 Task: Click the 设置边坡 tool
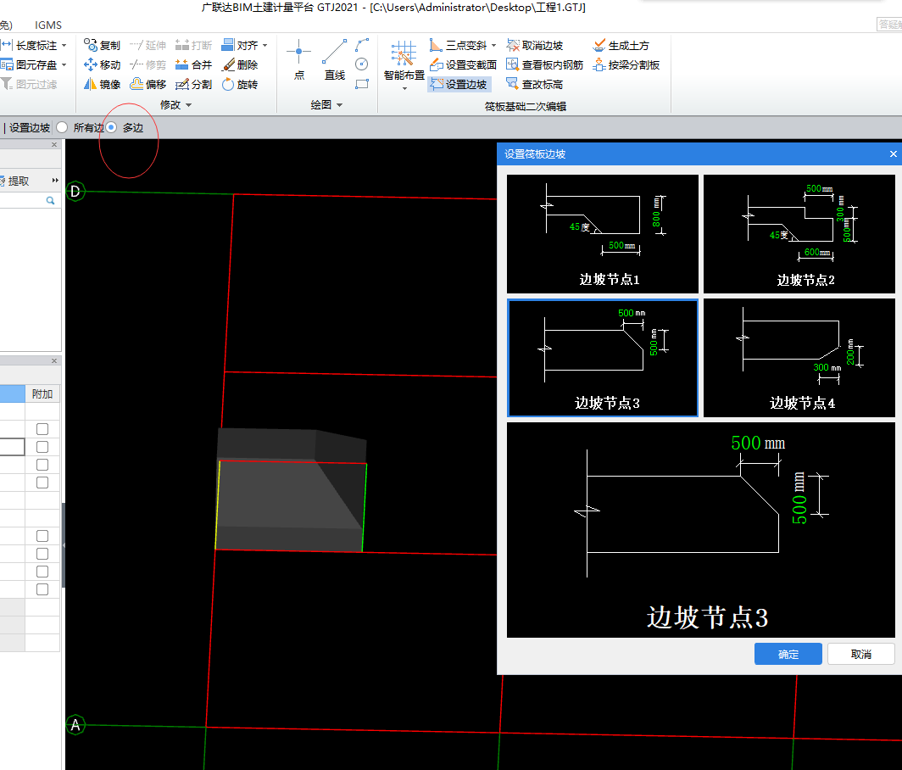(x=459, y=85)
